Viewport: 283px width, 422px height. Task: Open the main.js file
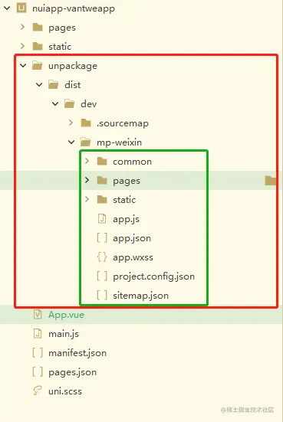64,334
